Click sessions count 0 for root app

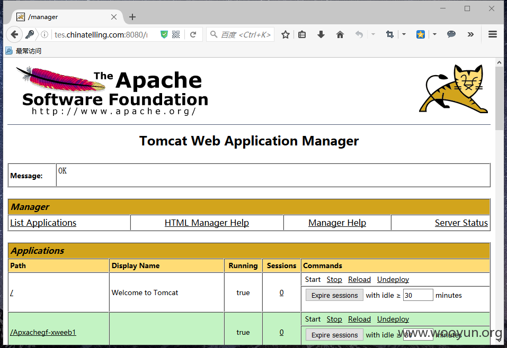[x=282, y=292]
